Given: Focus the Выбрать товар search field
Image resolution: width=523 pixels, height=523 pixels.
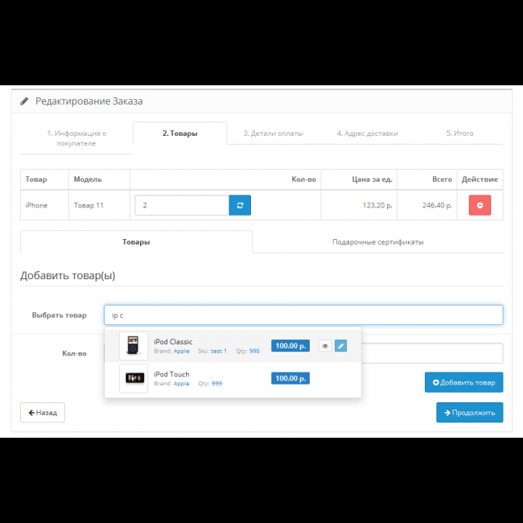Looking at the screenshot, I should pos(303,315).
